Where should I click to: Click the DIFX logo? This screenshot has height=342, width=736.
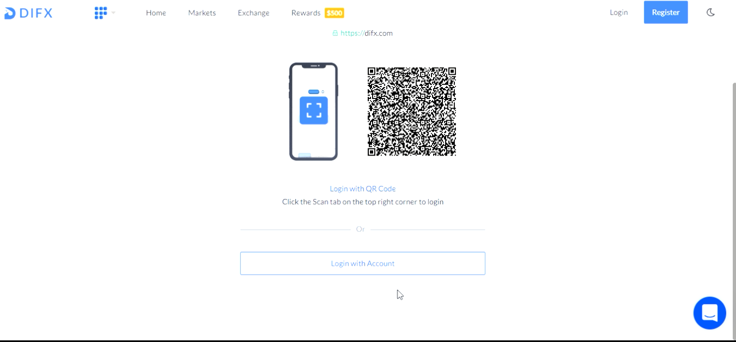pyautogui.click(x=28, y=13)
